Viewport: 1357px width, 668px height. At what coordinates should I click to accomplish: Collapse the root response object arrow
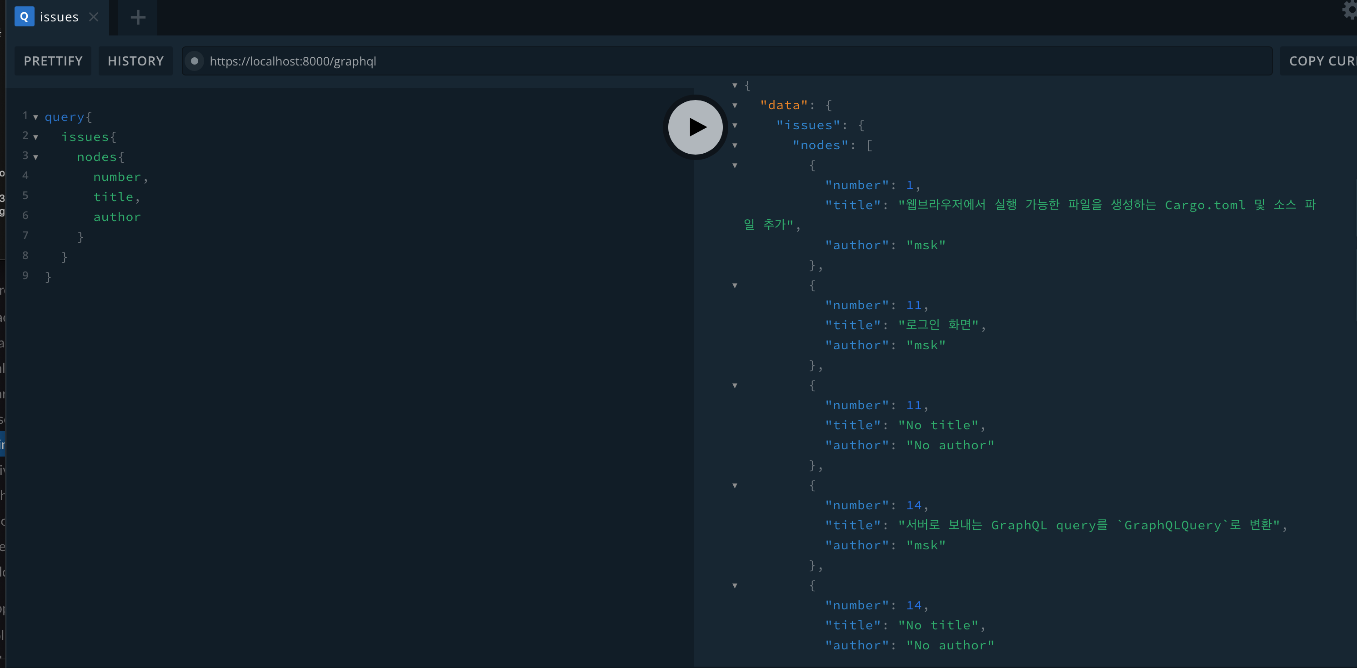tap(735, 85)
